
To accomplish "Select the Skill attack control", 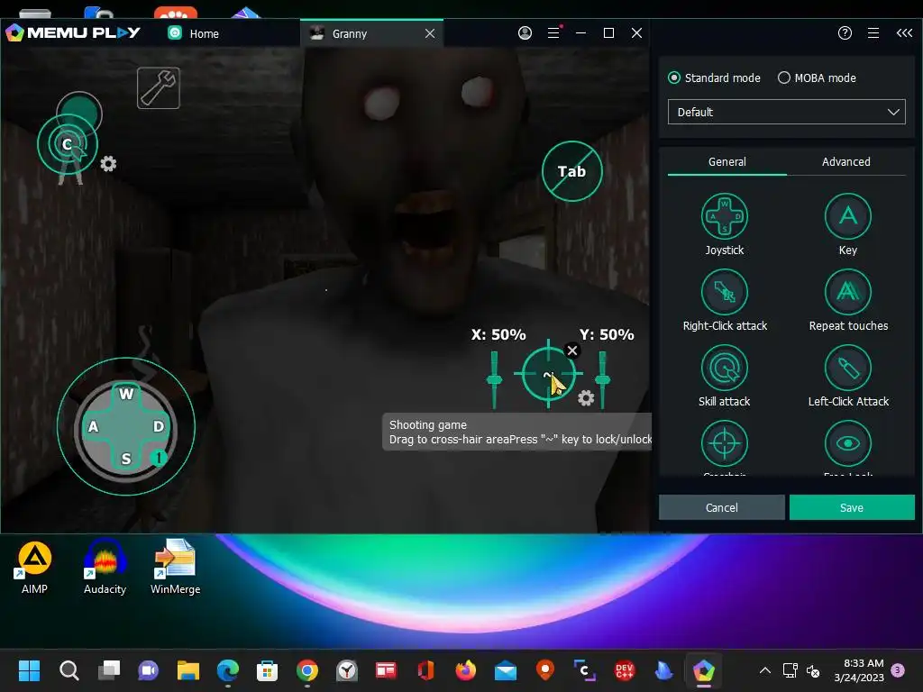I will click(724, 368).
